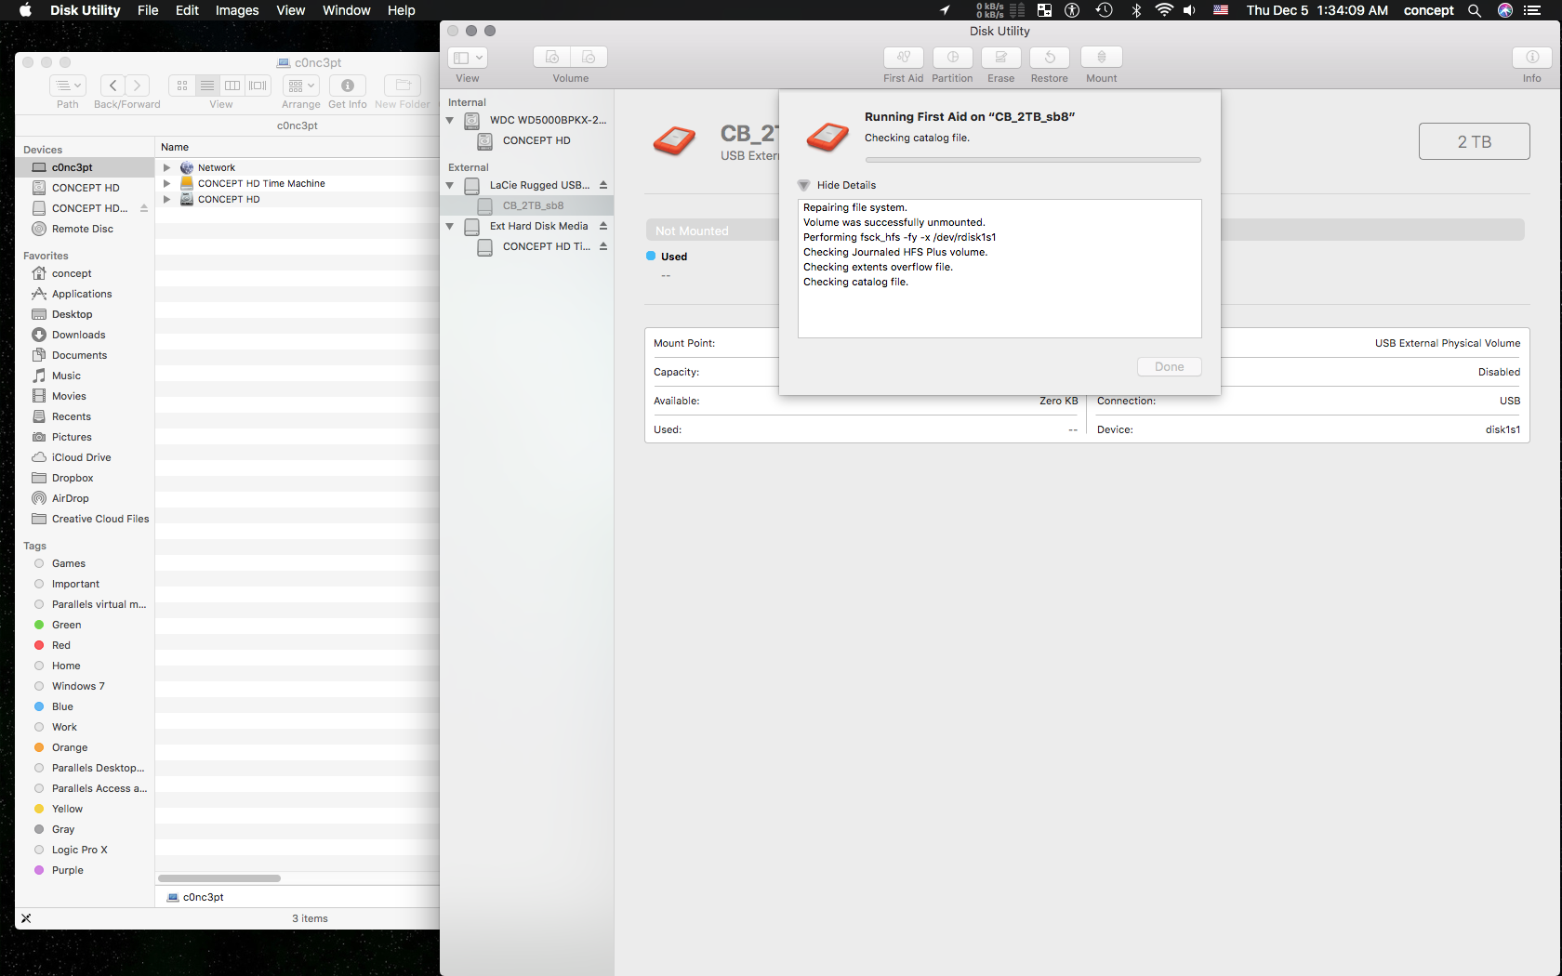The width and height of the screenshot is (1562, 976).
Task: Click the remove volume icon
Action: (589, 58)
